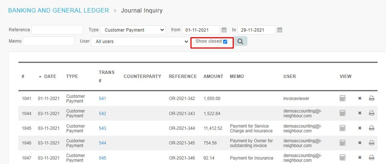Image resolution: width=386 pixels, height=164 pixels.
Task: Void transaction OR-2021-343 with X icon
Action: click(360, 113)
